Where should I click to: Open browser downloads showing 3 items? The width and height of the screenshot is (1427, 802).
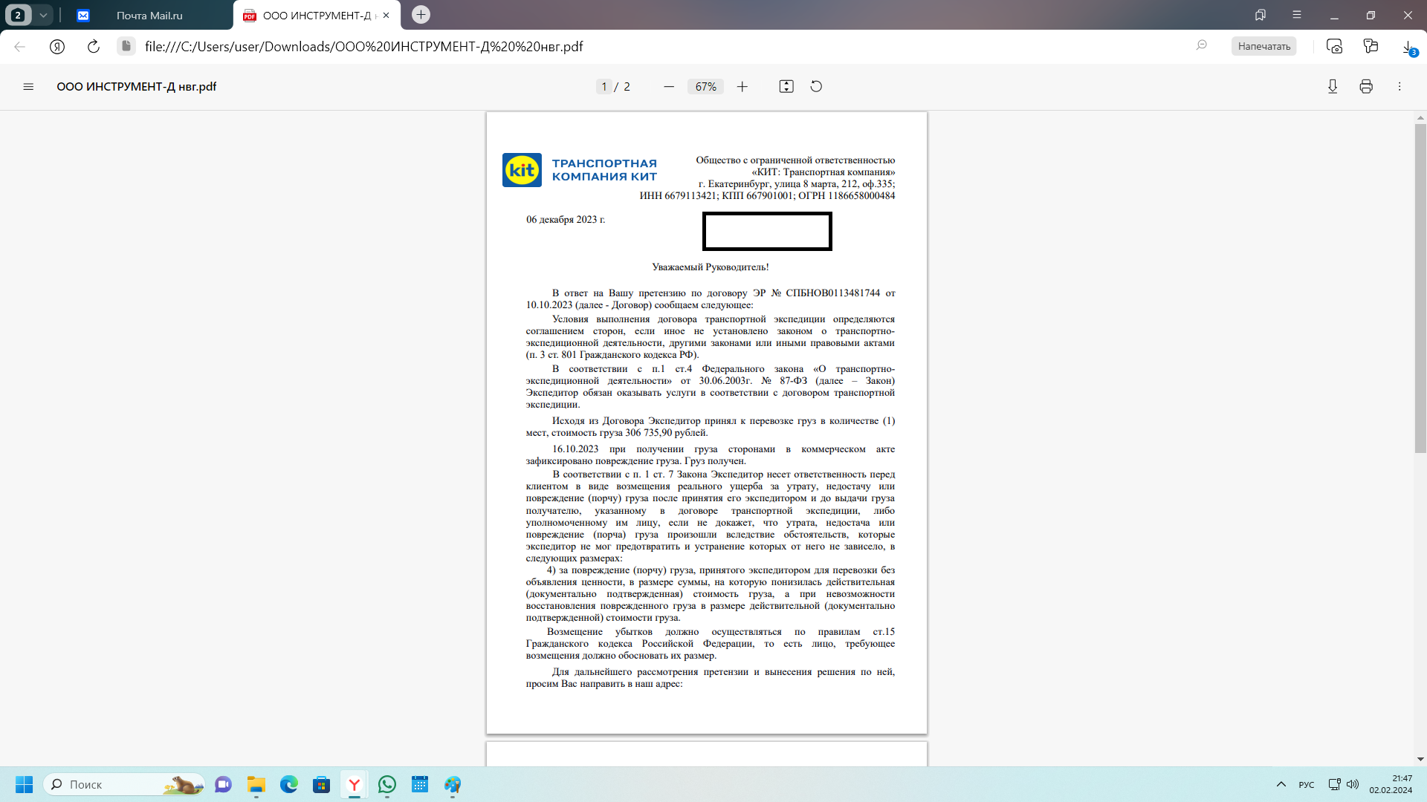[x=1408, y=46]
